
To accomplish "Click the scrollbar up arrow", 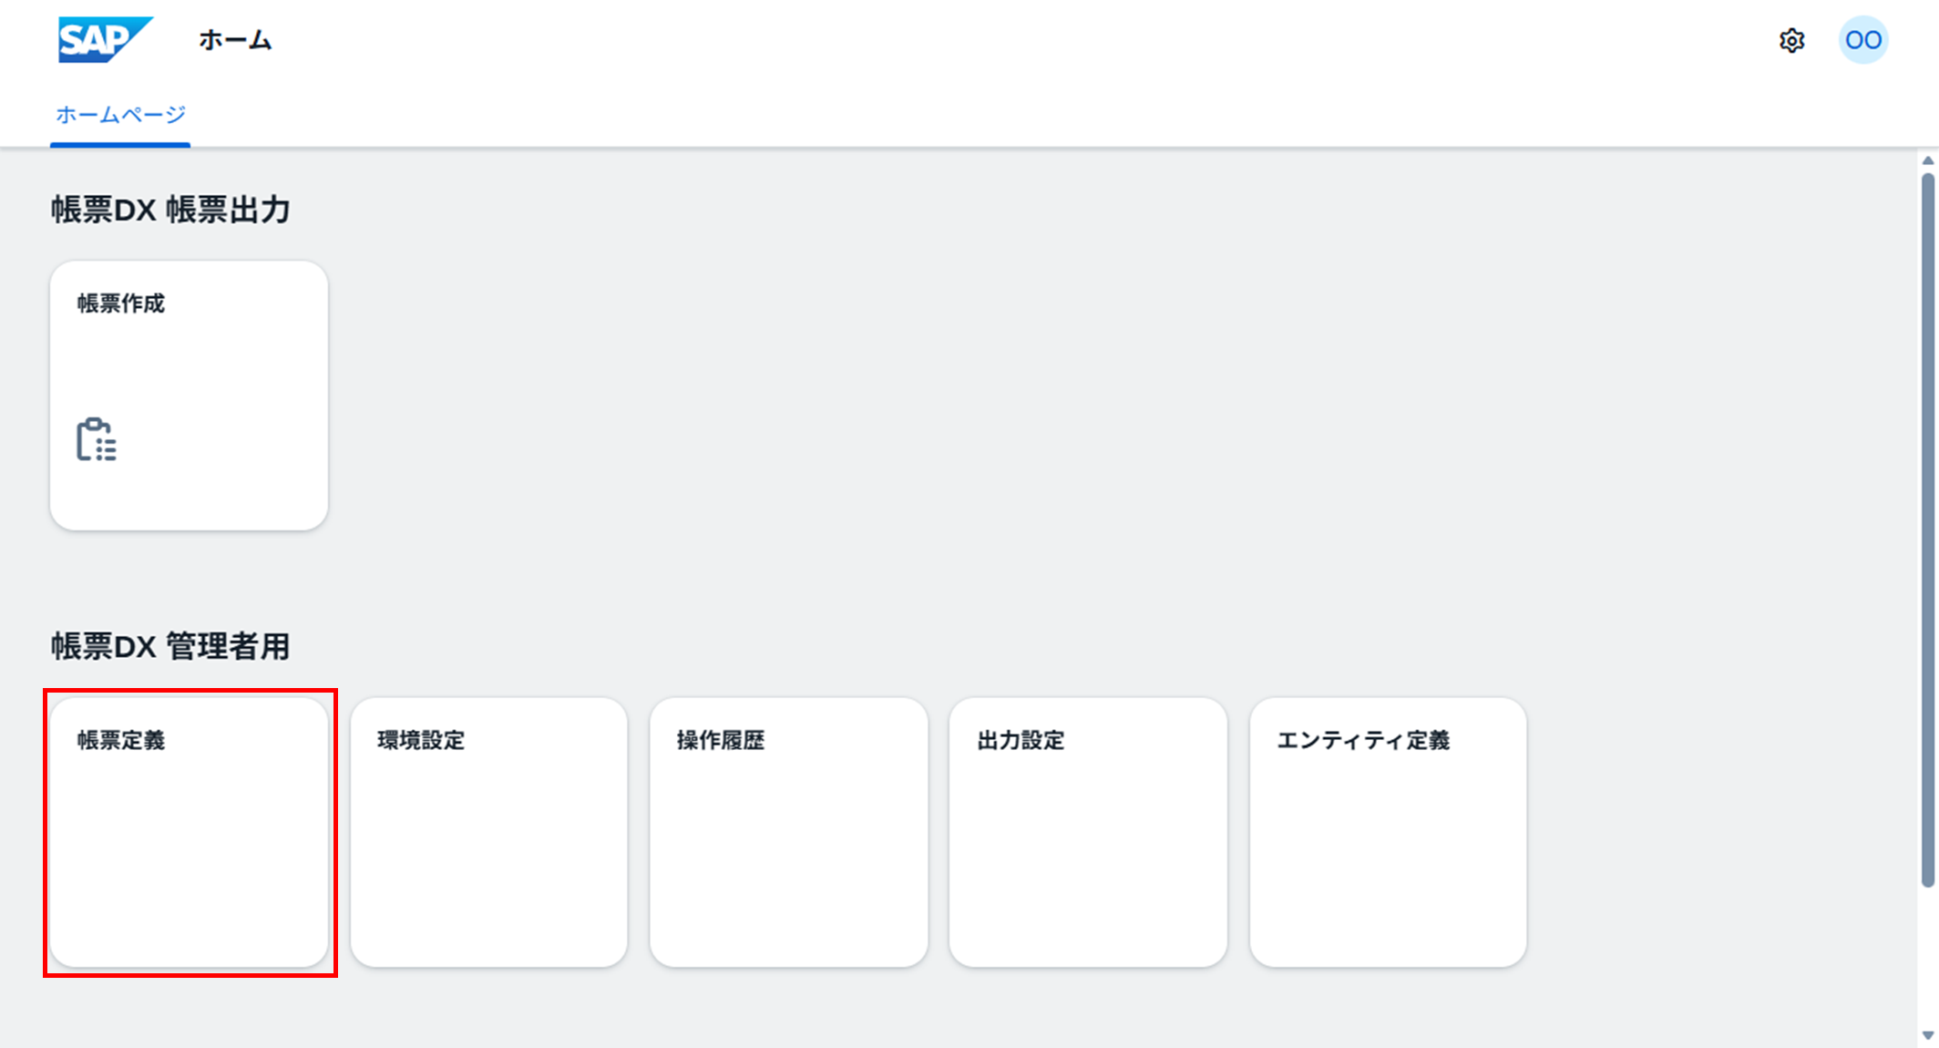I will click(1928, 160).
